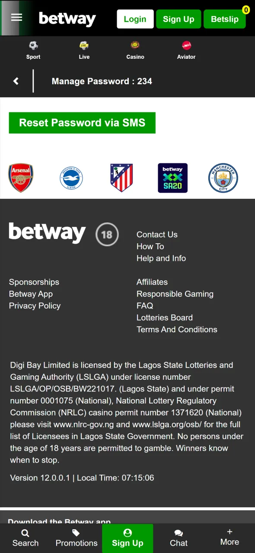Click the Manchester City badge
Viewport: 255px width, 553px height.
(x=223, y=178)
